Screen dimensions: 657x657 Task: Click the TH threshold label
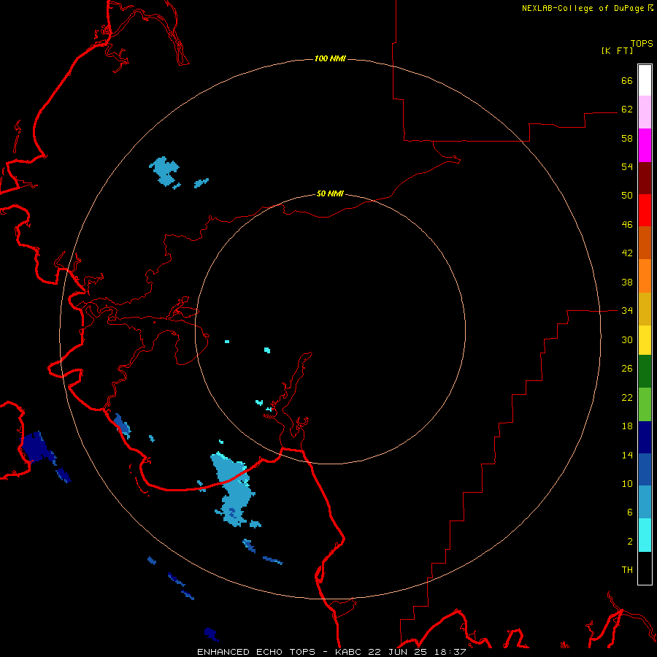click(x=627, y=570)
